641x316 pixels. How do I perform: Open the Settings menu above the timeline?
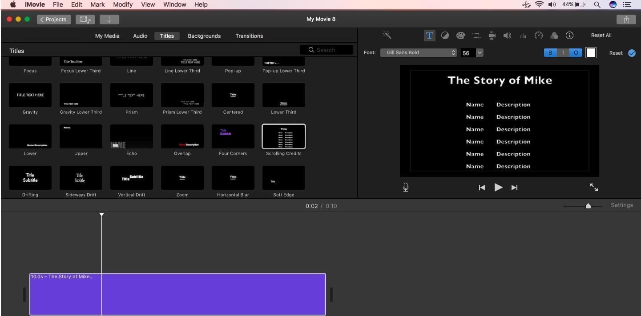(621, 205)
